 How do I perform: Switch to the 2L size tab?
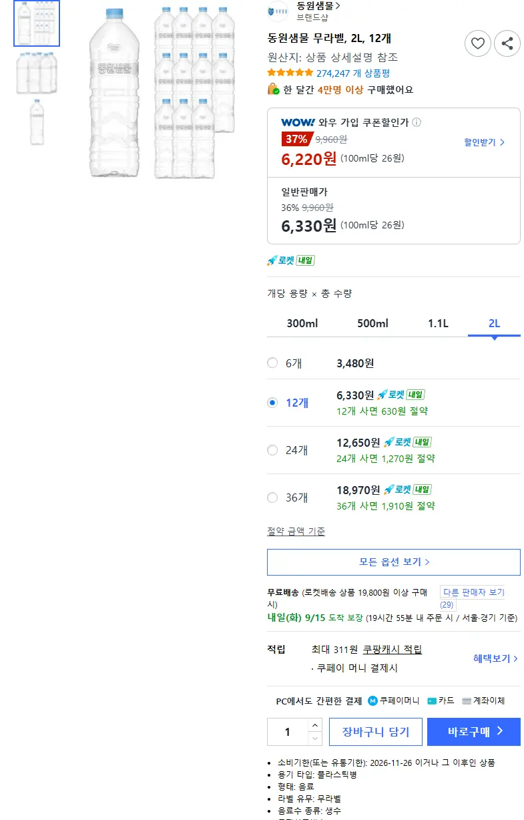[x=494, y=323]
